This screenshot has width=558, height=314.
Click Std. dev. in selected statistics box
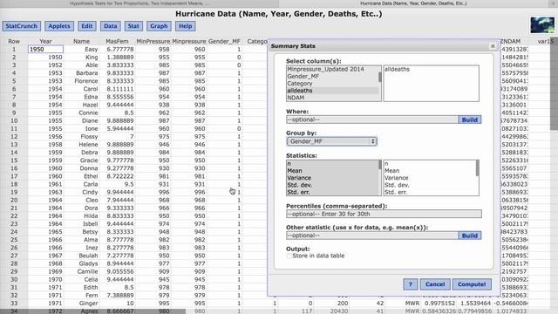[397, 185]
